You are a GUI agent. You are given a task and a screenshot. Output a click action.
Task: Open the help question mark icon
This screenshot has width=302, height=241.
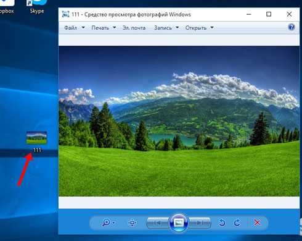pyautogui.click(x=292, y=27)
